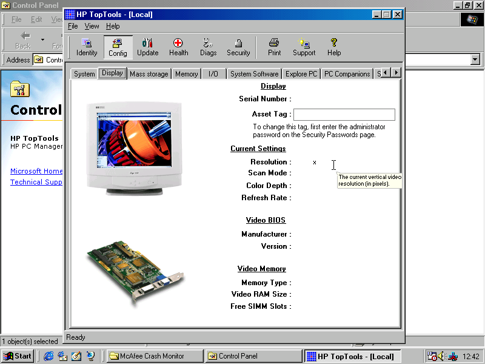Switch to McAfee Crash Monitor taskbar button
Image resolution: width=485 pixels, height=364 pixels.
[154, 356]
